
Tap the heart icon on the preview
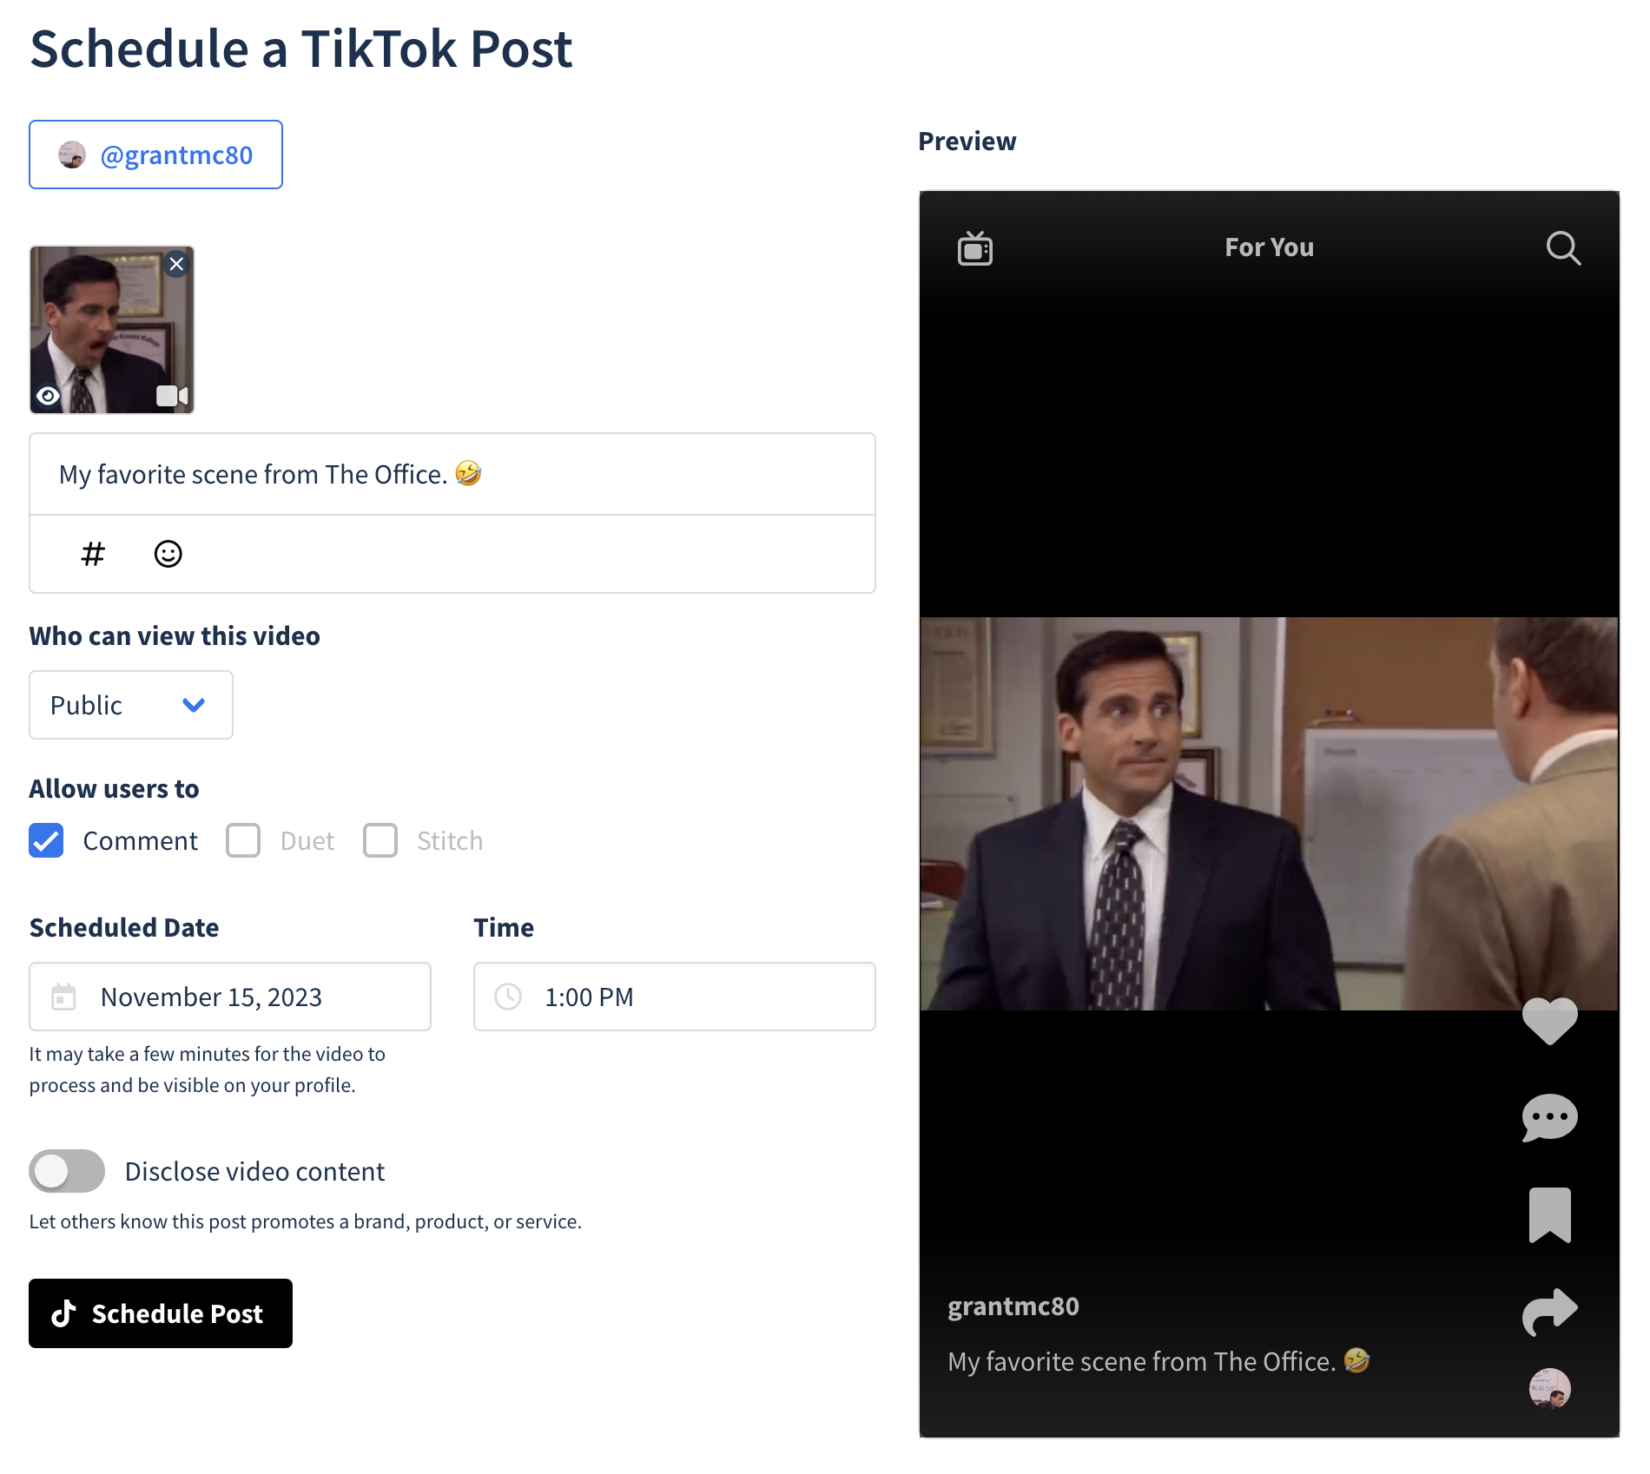point(1549,1021)
